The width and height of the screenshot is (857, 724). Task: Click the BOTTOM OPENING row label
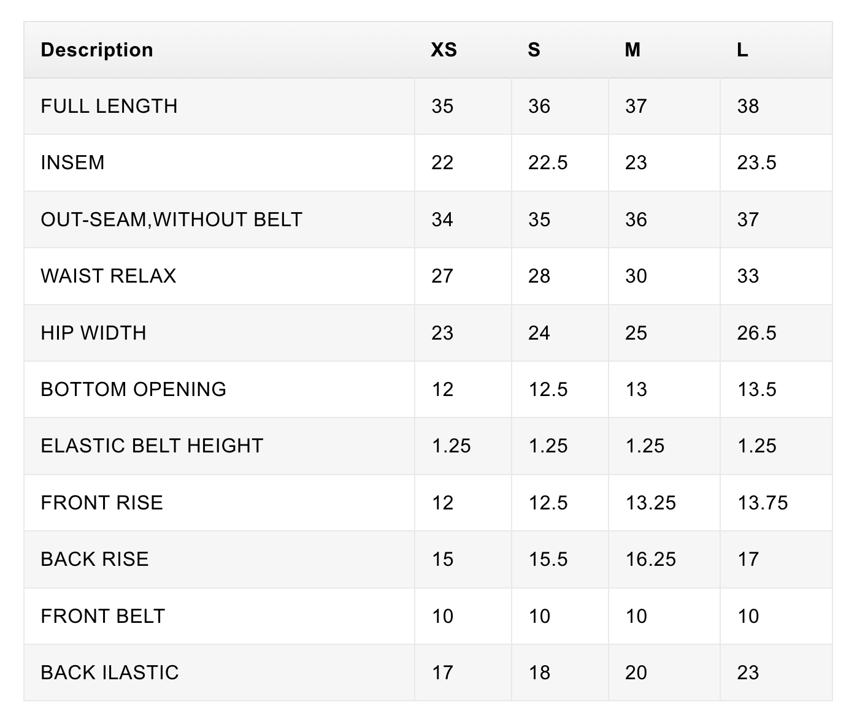(x=134, y=389)
